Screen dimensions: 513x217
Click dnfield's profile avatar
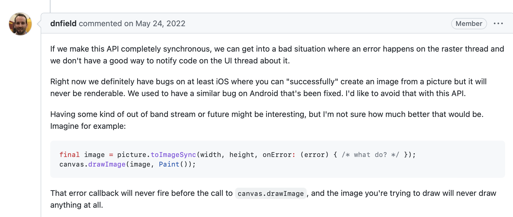(20, 24)
